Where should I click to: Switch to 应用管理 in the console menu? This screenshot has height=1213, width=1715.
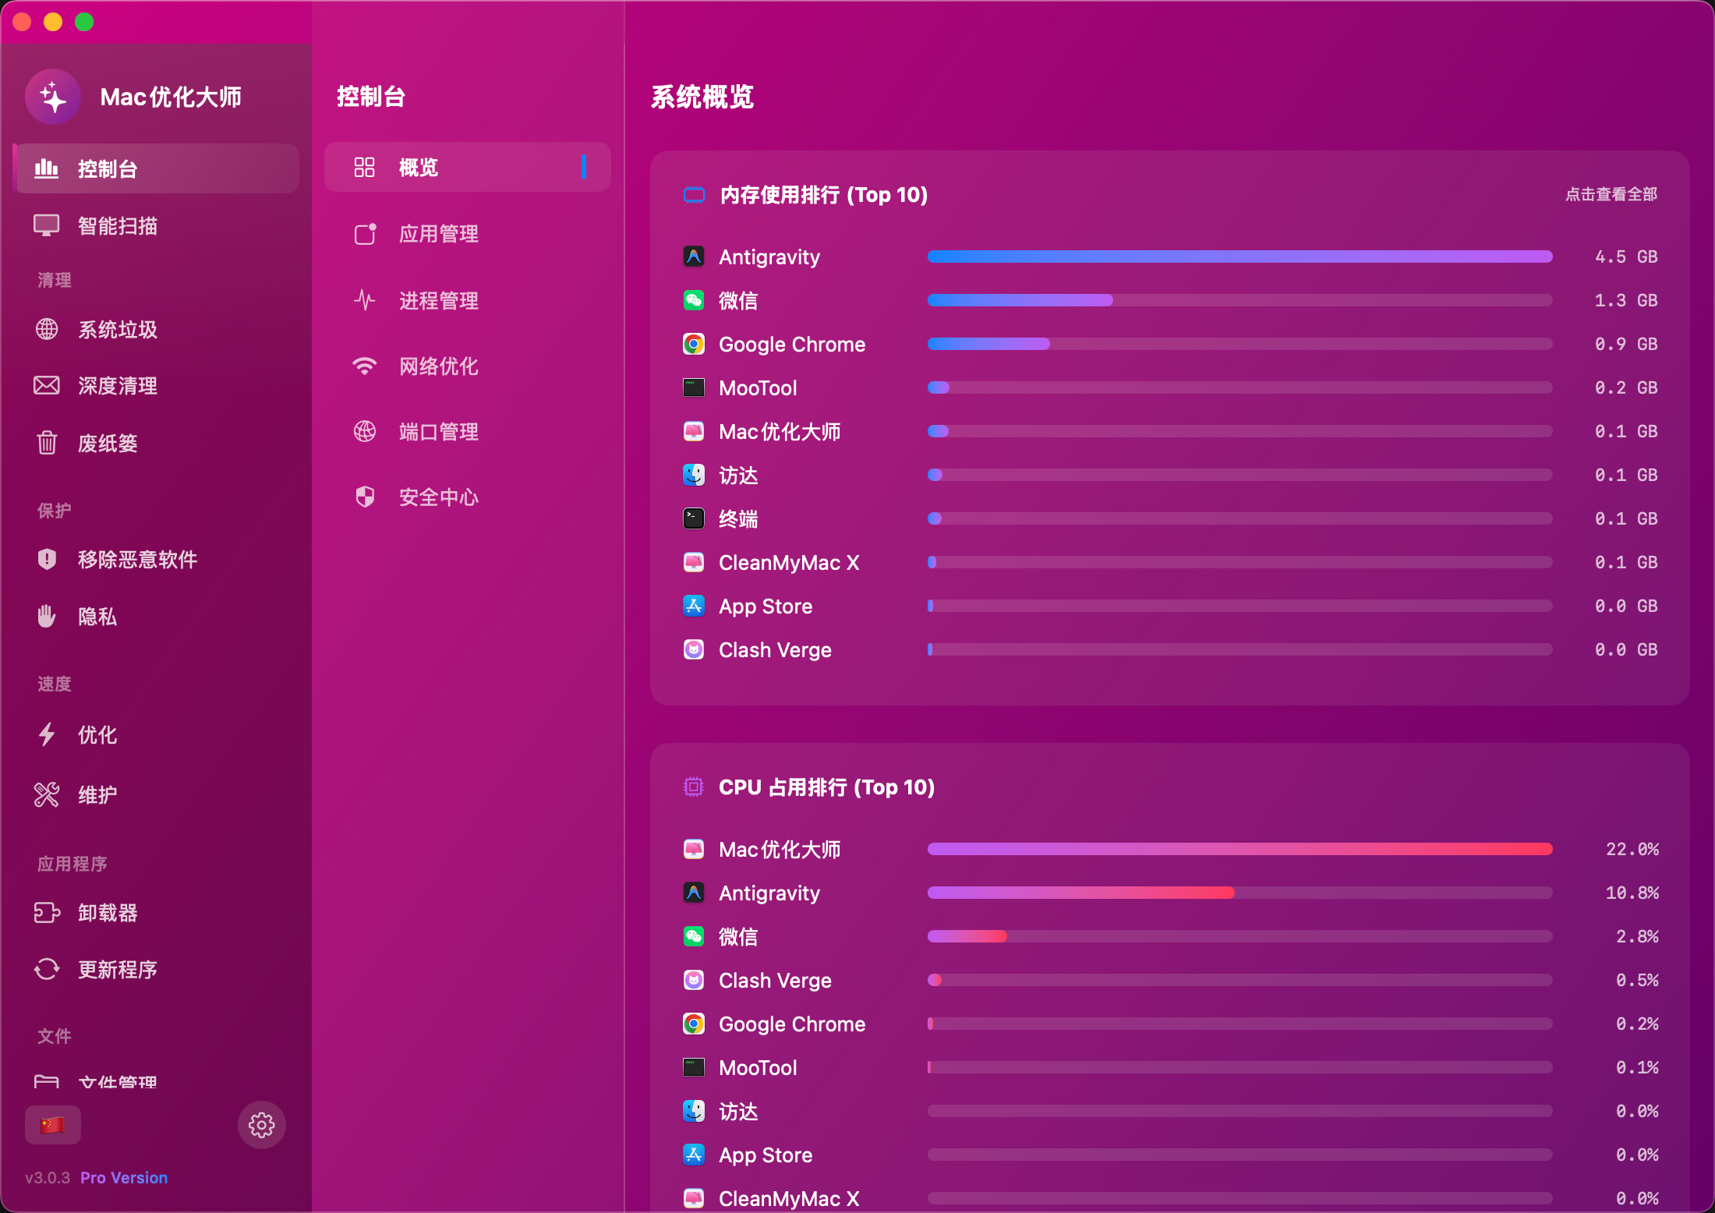[439, 233]
